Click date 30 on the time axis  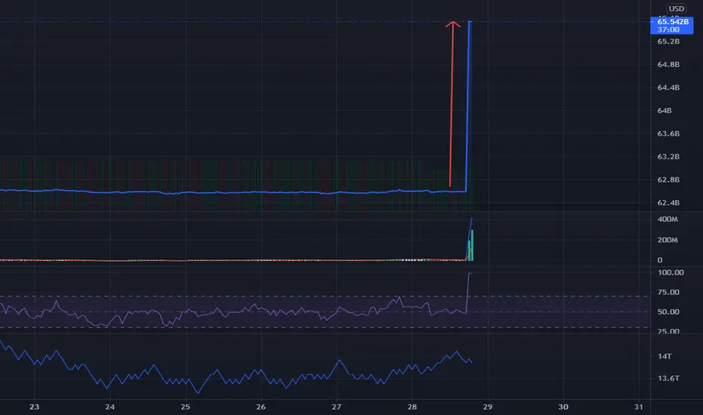[563, 407]
